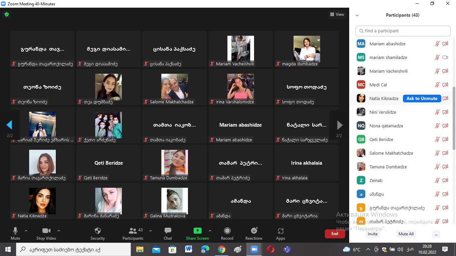The height and width of the screenshot is (256, 456).
Task: Open the View layout menu
Action: point(337,14)
